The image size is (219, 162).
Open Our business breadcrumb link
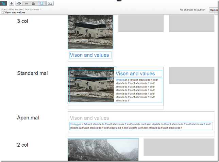(x=31, y=9)
